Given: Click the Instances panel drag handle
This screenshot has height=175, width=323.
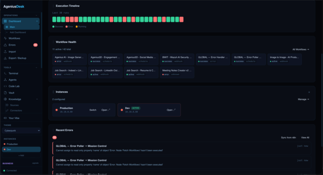Looking at the screenshot, I should (x=53, y=92).
